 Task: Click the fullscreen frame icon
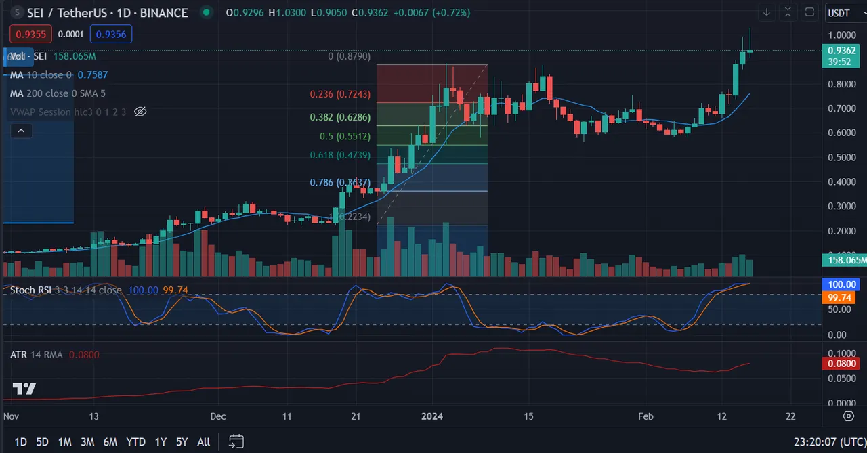coord(809,12)
